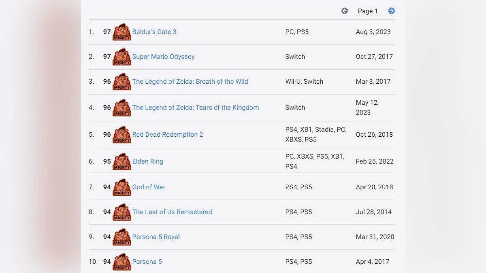Click the score 97 for Baldur's Gate 3
486x273 pixels.
point(107,32)
